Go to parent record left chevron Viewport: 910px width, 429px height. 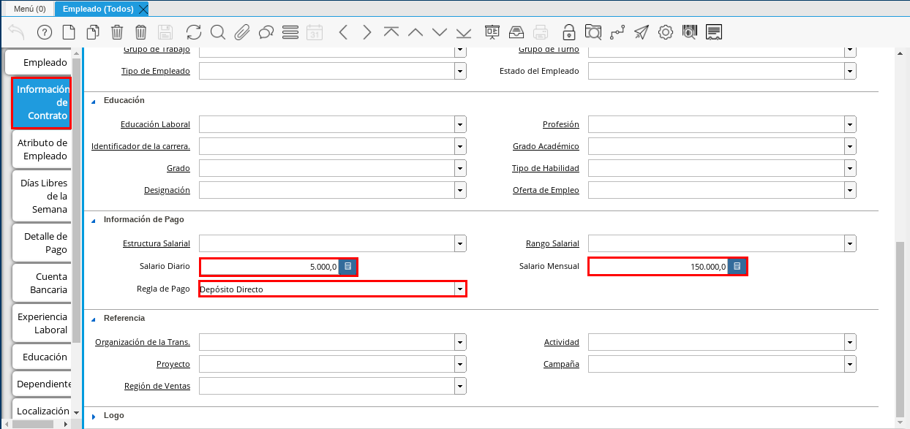click(343, 32)
